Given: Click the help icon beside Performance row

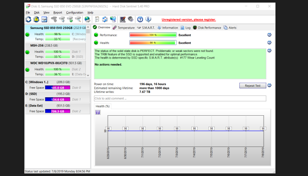Looking at the screenshot, I should pyautogui.click(x=269, y=35).
